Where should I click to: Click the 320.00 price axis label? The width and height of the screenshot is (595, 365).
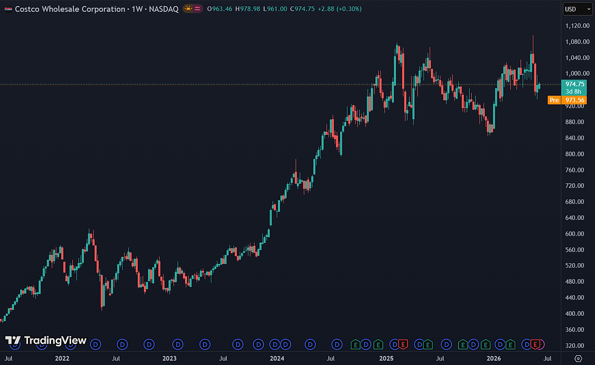point(574,346)
